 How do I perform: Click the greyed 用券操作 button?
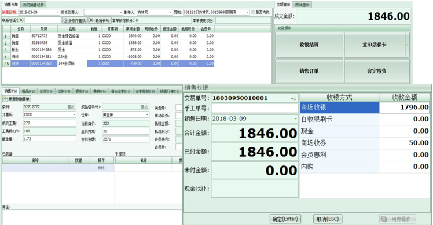click(x=397, y=219)
